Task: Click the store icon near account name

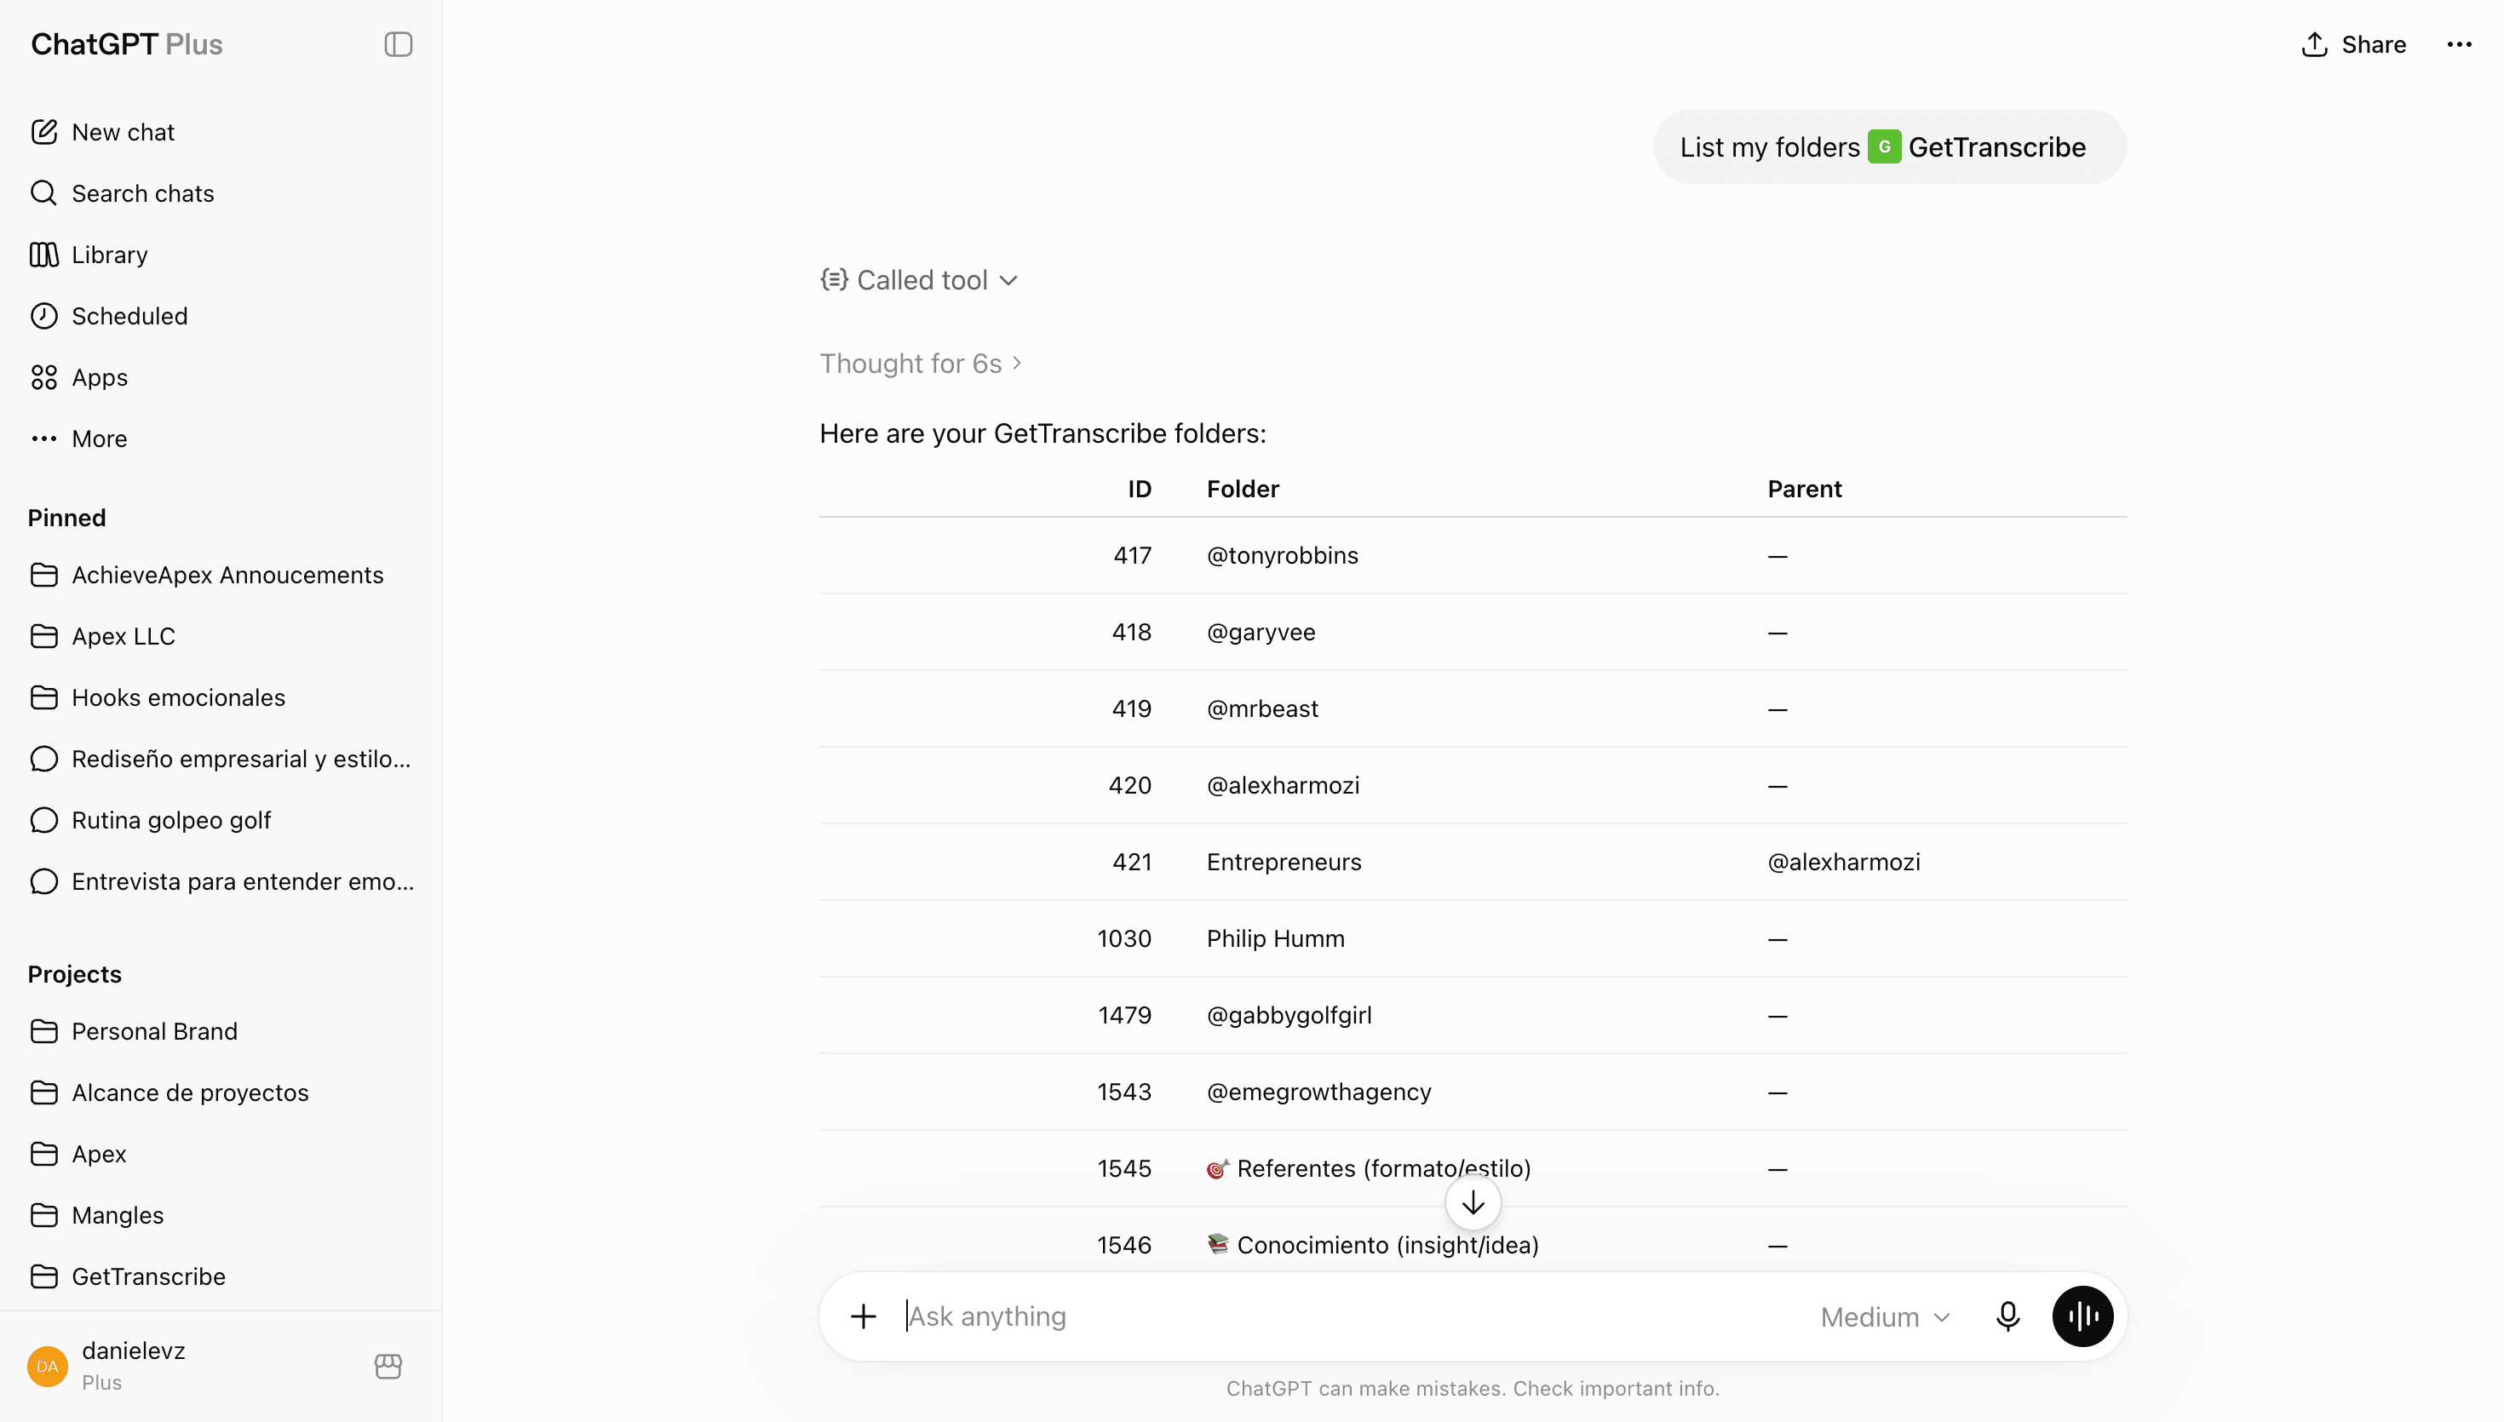Action: pyautogui.click(x=388, y=1368)
